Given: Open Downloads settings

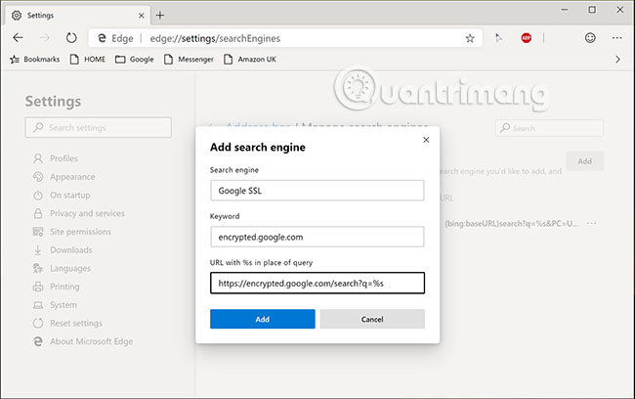Looking at the screenshot, I should coord(63,249).
